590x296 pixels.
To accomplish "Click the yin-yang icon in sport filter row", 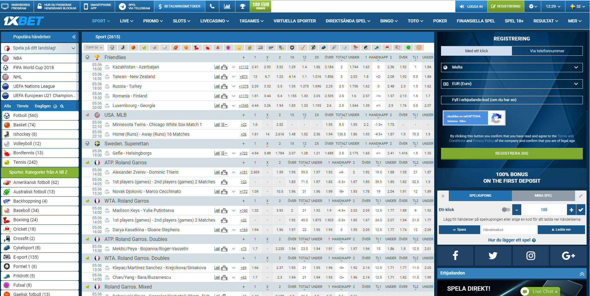I will coord(366,48).
